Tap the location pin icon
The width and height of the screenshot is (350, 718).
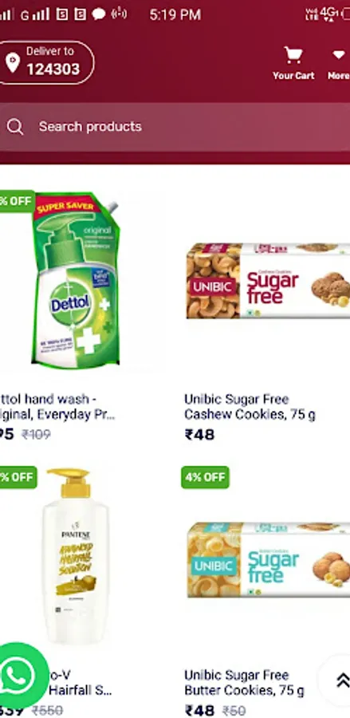(x=12, y=62)
